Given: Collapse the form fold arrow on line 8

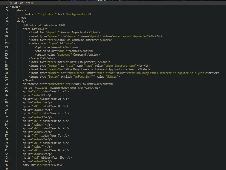Looking at the screenshot, I should (9, 29).
